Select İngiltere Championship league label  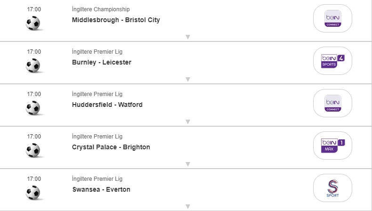click(101, 9)
